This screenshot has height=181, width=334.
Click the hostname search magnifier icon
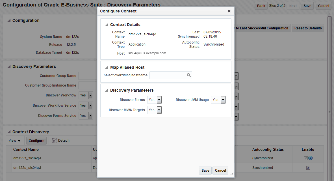(x=189, y=75)
